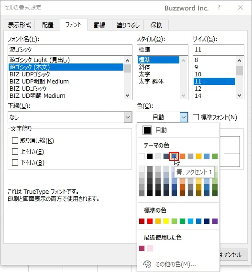Pick the black theme color swatch

click(150, 157)
